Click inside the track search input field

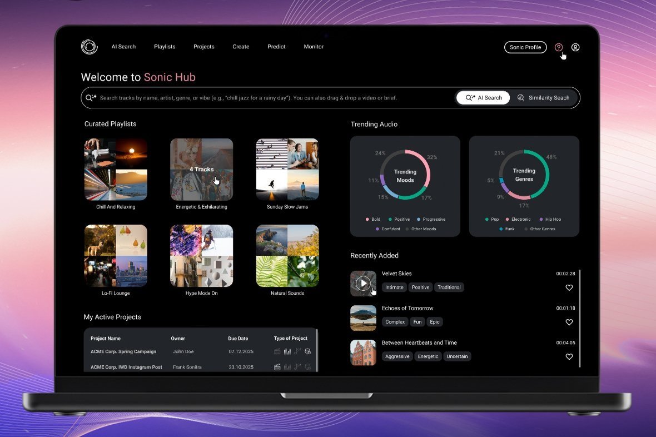pos(250,97)
